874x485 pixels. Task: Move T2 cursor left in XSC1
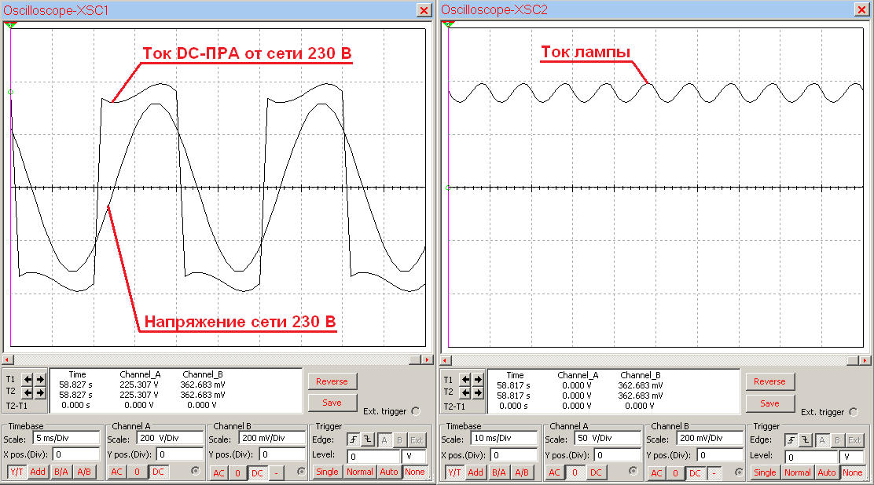pos(28,392)
